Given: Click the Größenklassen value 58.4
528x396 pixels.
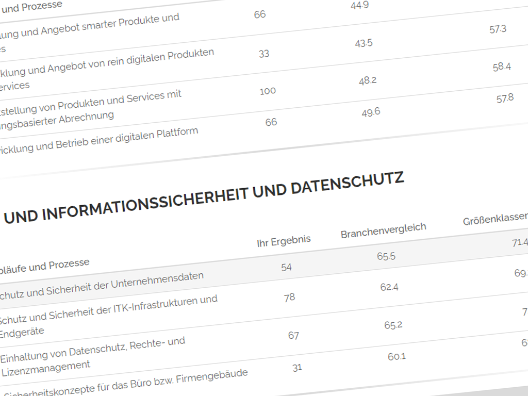Looking at the screenshot, I should 501,67.
